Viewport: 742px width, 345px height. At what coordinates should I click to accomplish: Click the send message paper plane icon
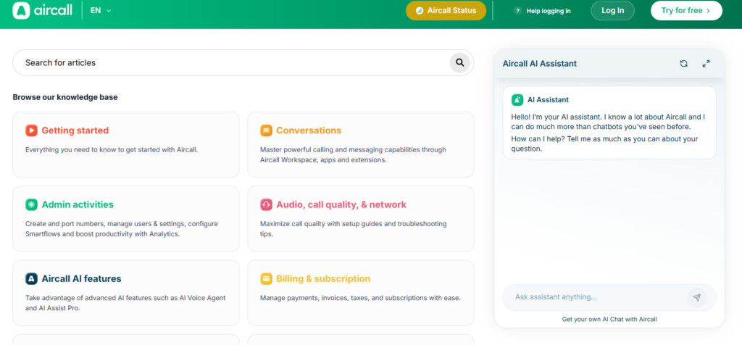coord(696,298)
